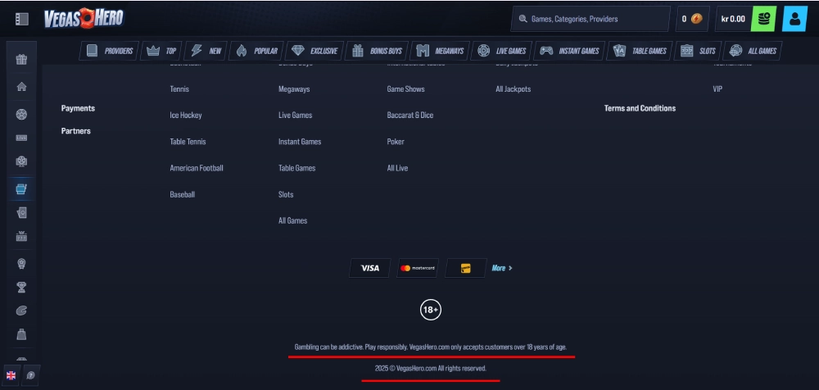The width and height of the screenshot is (819, 390).
Task: Click the gift box icon in sidebar
Action: click(x=22, y=60)
